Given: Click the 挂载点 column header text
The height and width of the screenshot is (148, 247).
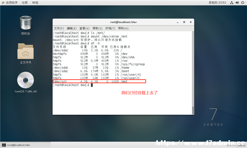Looking at the screenshot, I should (125, 47).
